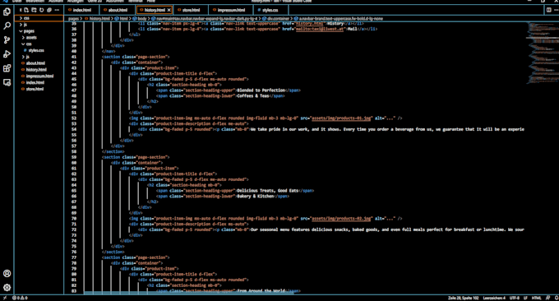Click the horizontal scrollbar thumb in editor
The image size is (559, 301).
click(x=189, y=293)
